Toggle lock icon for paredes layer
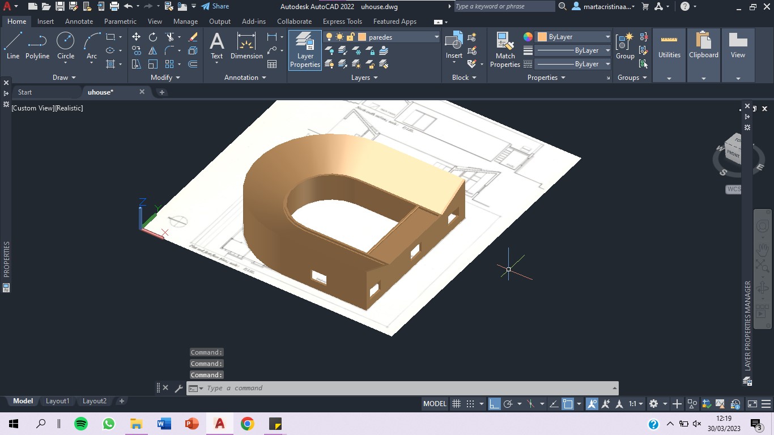 [350, 37]
